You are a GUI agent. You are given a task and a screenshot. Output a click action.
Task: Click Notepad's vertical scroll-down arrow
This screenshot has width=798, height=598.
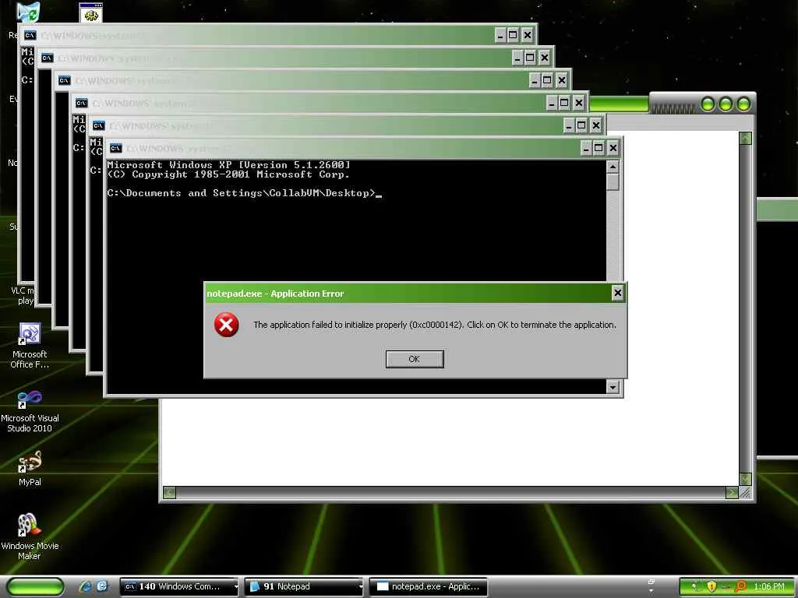pos(746,479)
